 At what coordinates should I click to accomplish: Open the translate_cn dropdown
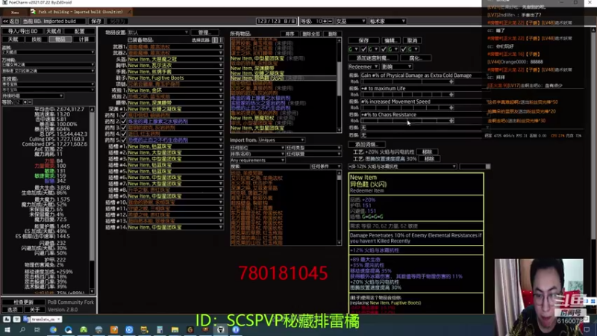[x=46, y=320]
